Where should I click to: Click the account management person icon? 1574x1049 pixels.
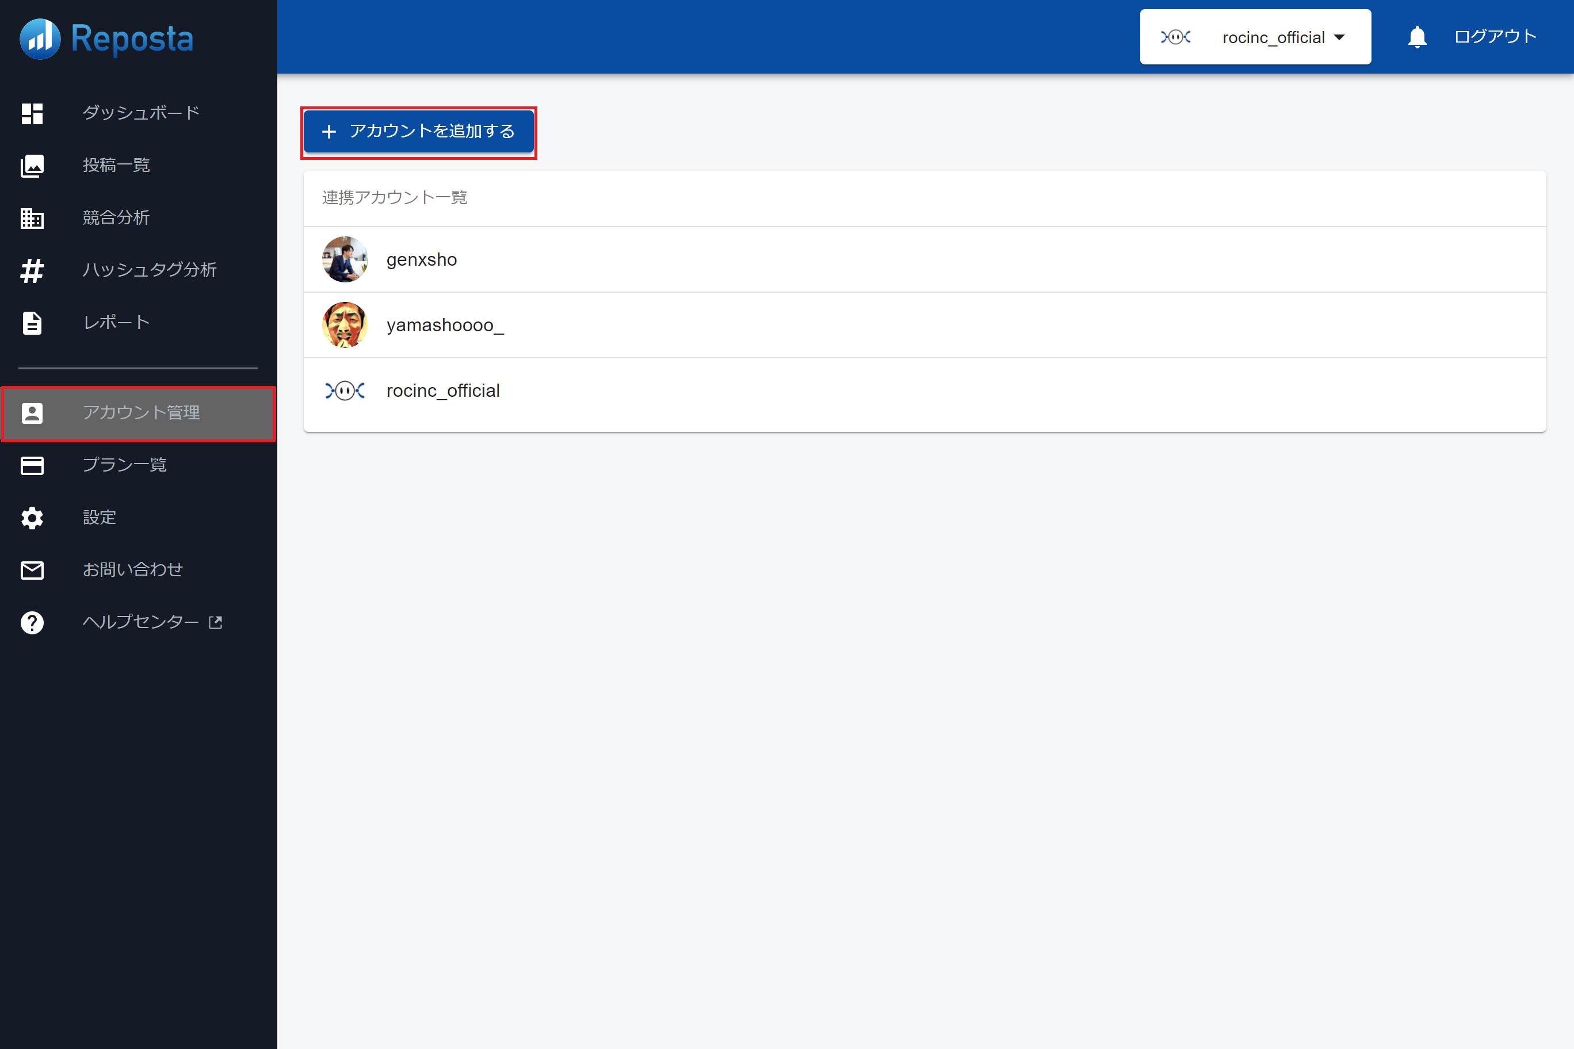32,413
